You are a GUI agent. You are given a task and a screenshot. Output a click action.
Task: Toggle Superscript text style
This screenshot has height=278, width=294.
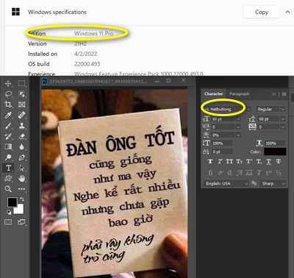[x=249, y=161]
